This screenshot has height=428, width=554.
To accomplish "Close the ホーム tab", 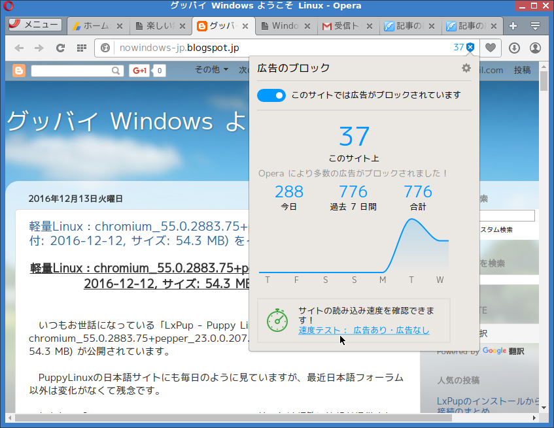I will point(120,26).
